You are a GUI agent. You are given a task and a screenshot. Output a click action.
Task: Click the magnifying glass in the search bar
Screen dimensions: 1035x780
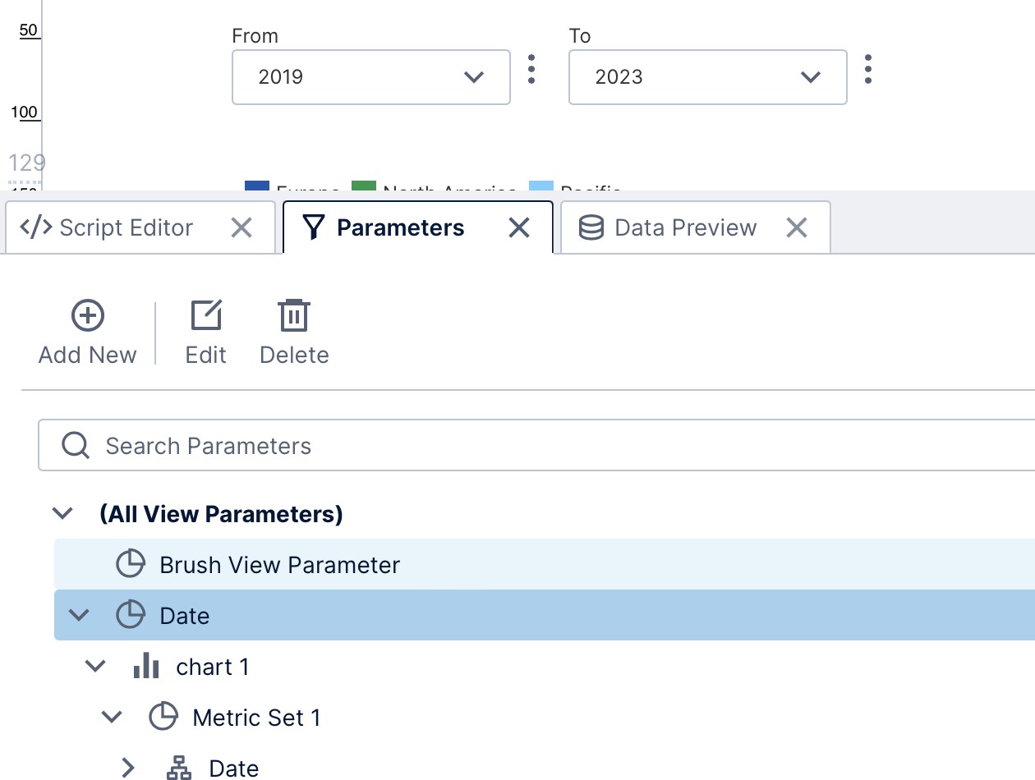(75, 445)
